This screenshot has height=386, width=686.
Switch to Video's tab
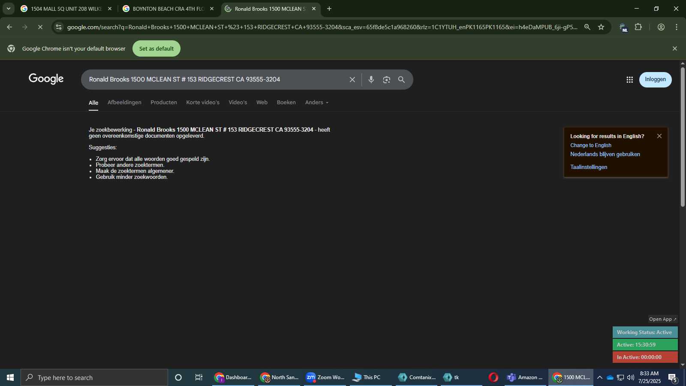[238, 103]
